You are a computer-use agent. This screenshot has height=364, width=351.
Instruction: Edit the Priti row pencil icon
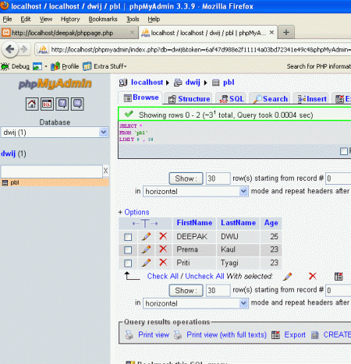coord(146,263)
